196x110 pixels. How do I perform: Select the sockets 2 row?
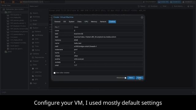(x=98, y=62)
